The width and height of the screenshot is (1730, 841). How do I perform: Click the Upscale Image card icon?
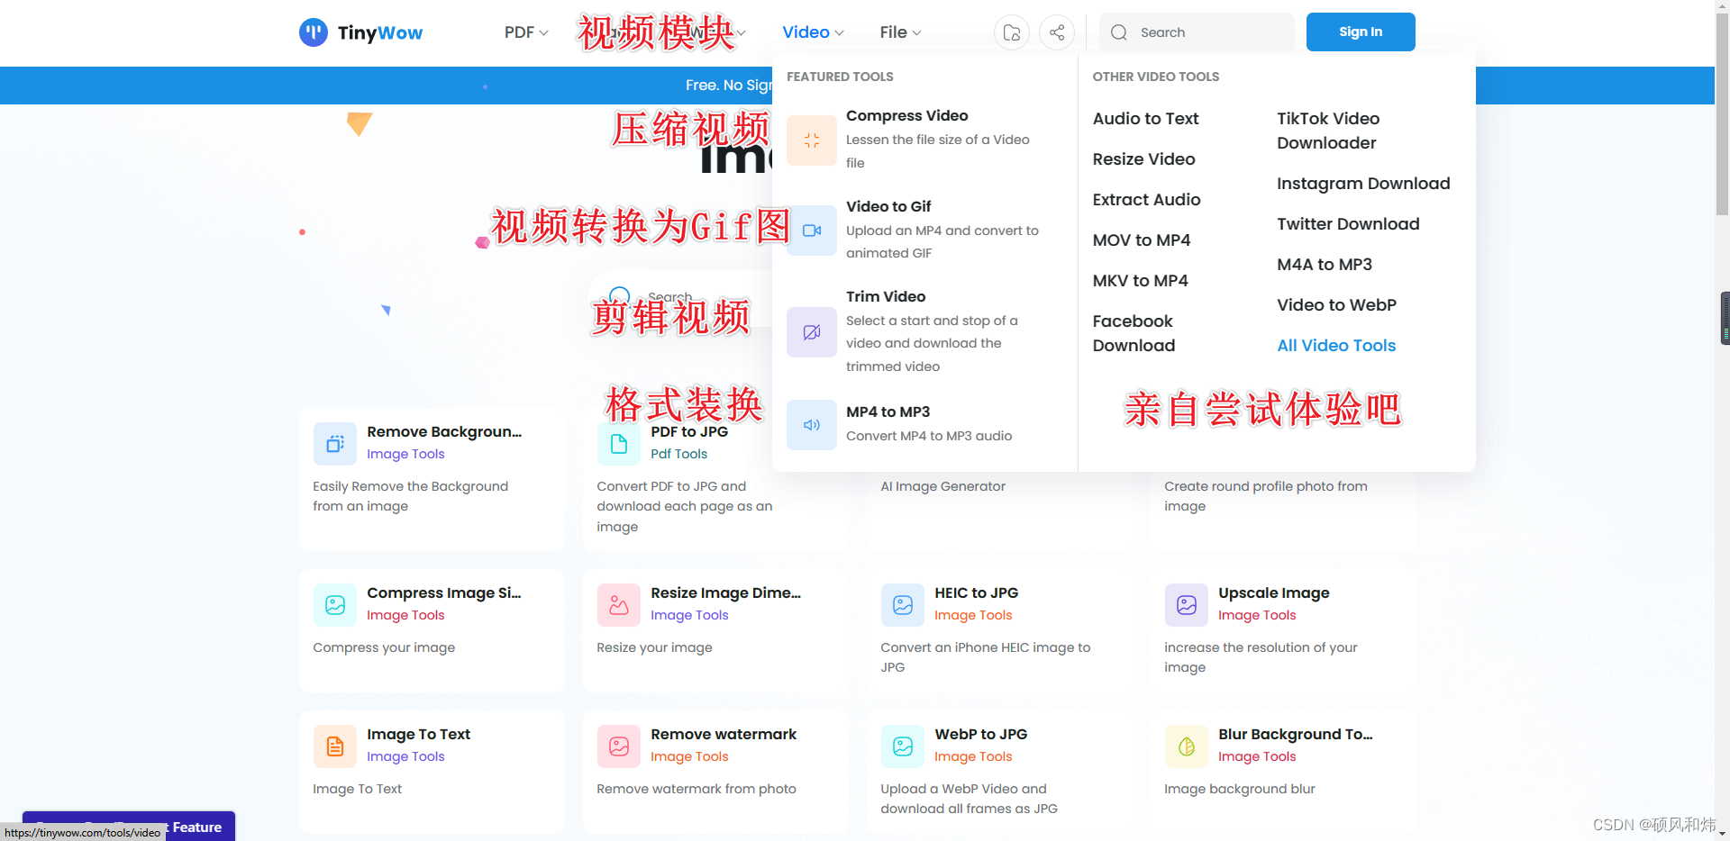pyautogui.click(x=1187, y=605)
